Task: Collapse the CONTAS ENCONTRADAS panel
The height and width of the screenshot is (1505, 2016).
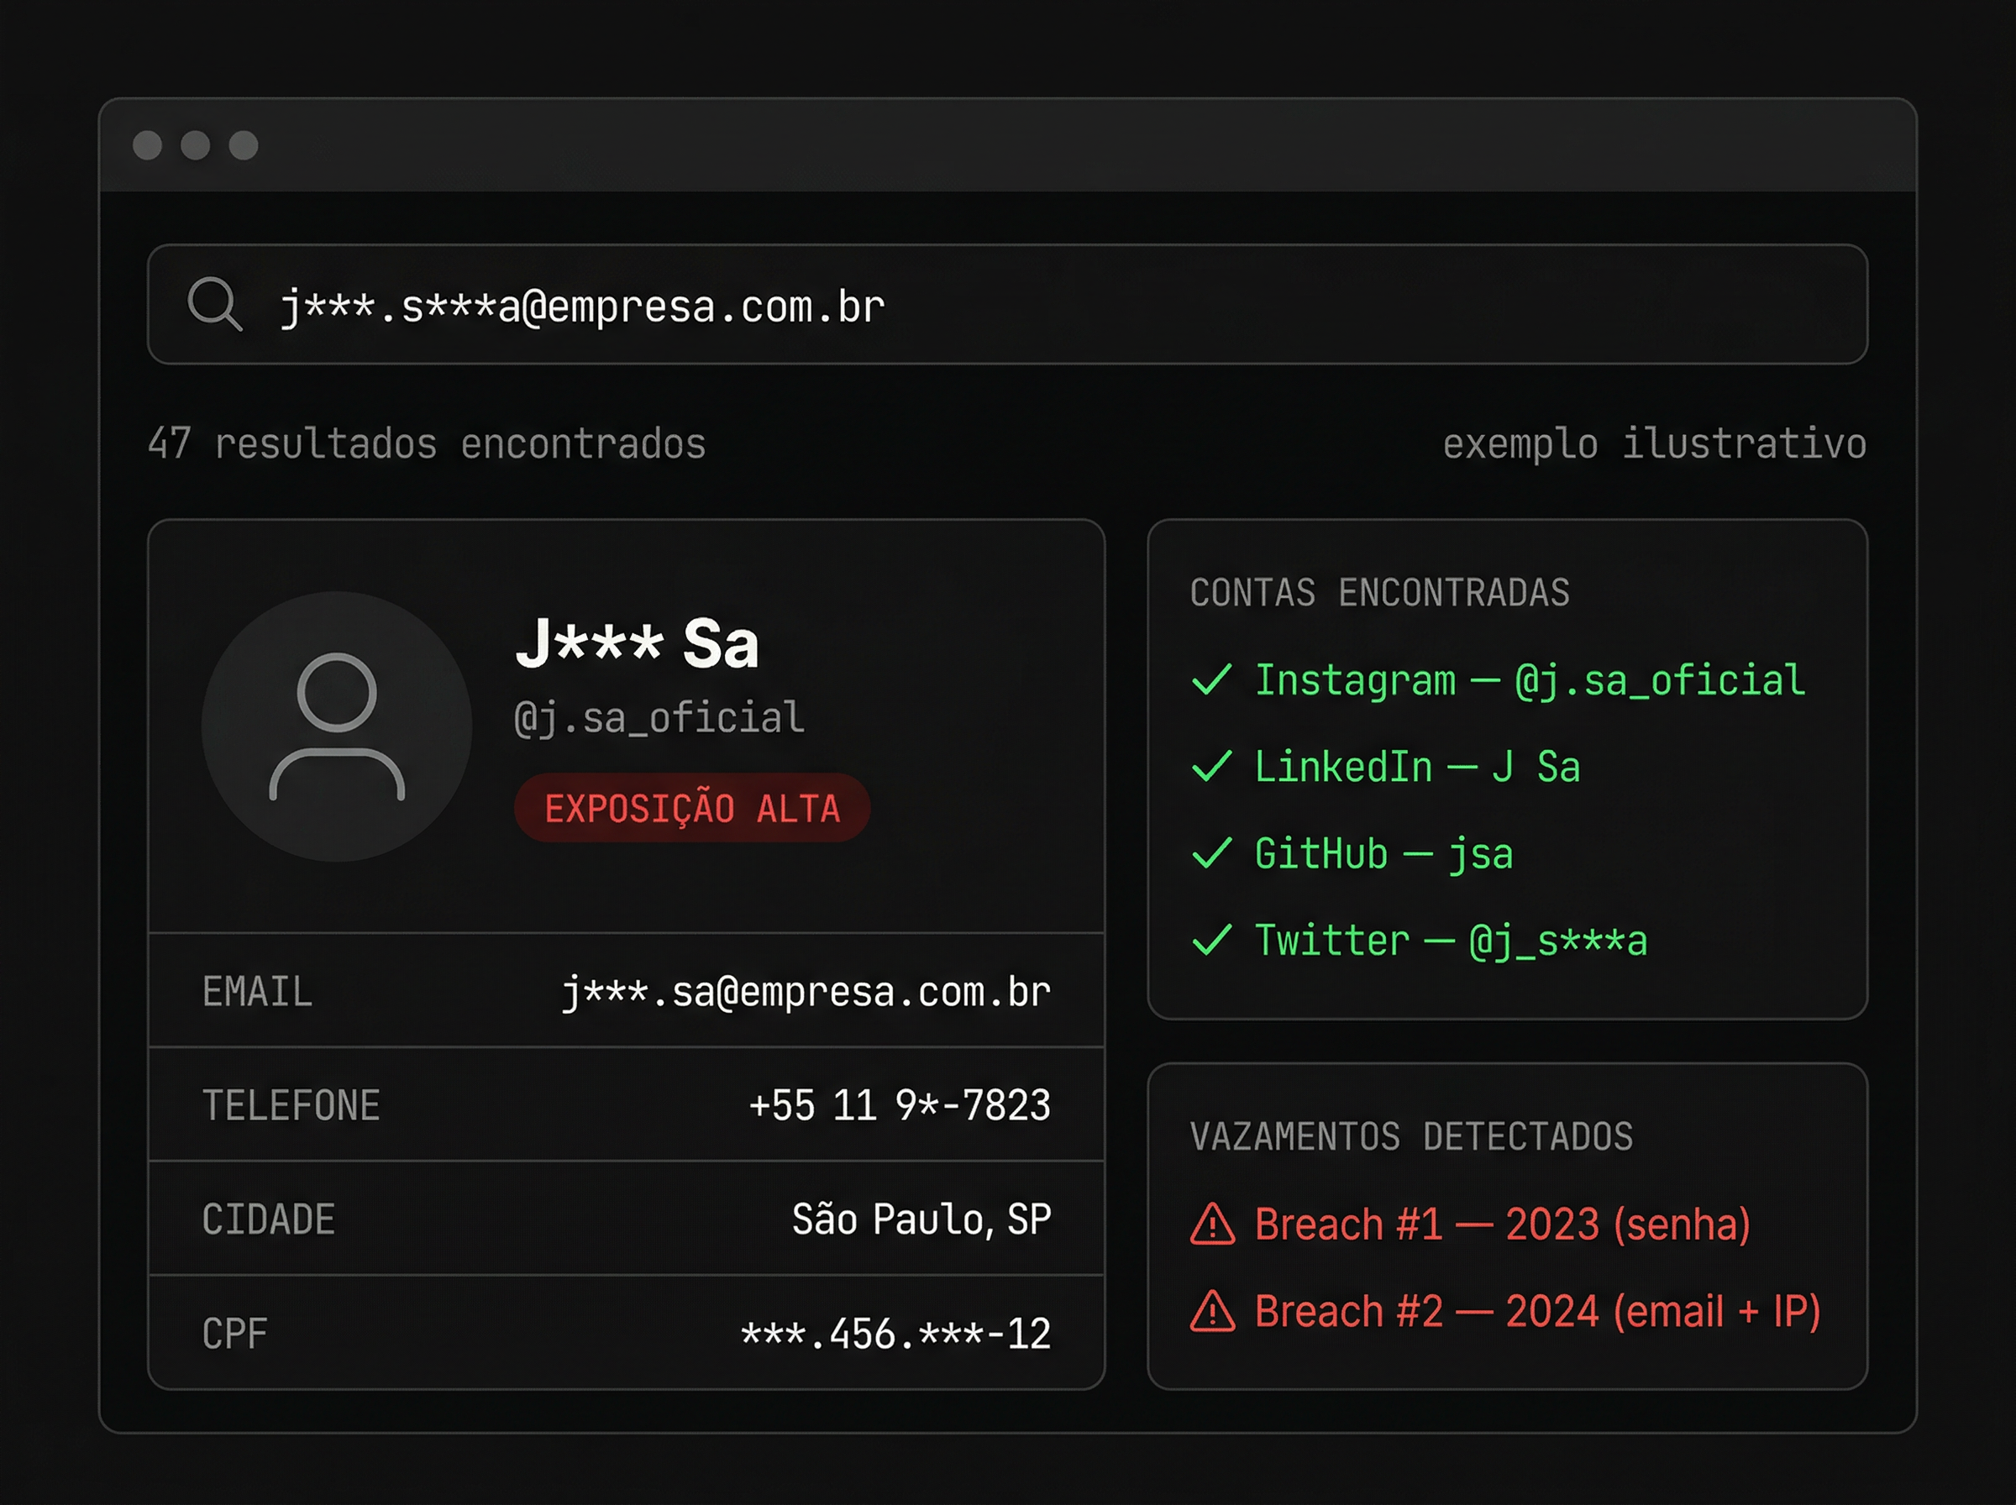Action: coord(1378,592)
